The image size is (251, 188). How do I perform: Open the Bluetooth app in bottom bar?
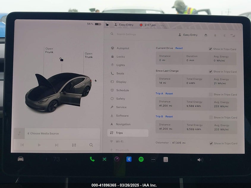coord(129,159)
